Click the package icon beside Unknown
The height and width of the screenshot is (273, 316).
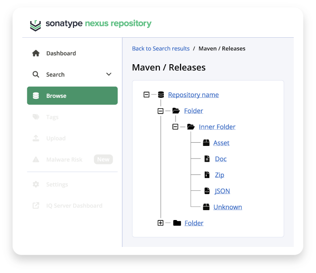[206, 207]
